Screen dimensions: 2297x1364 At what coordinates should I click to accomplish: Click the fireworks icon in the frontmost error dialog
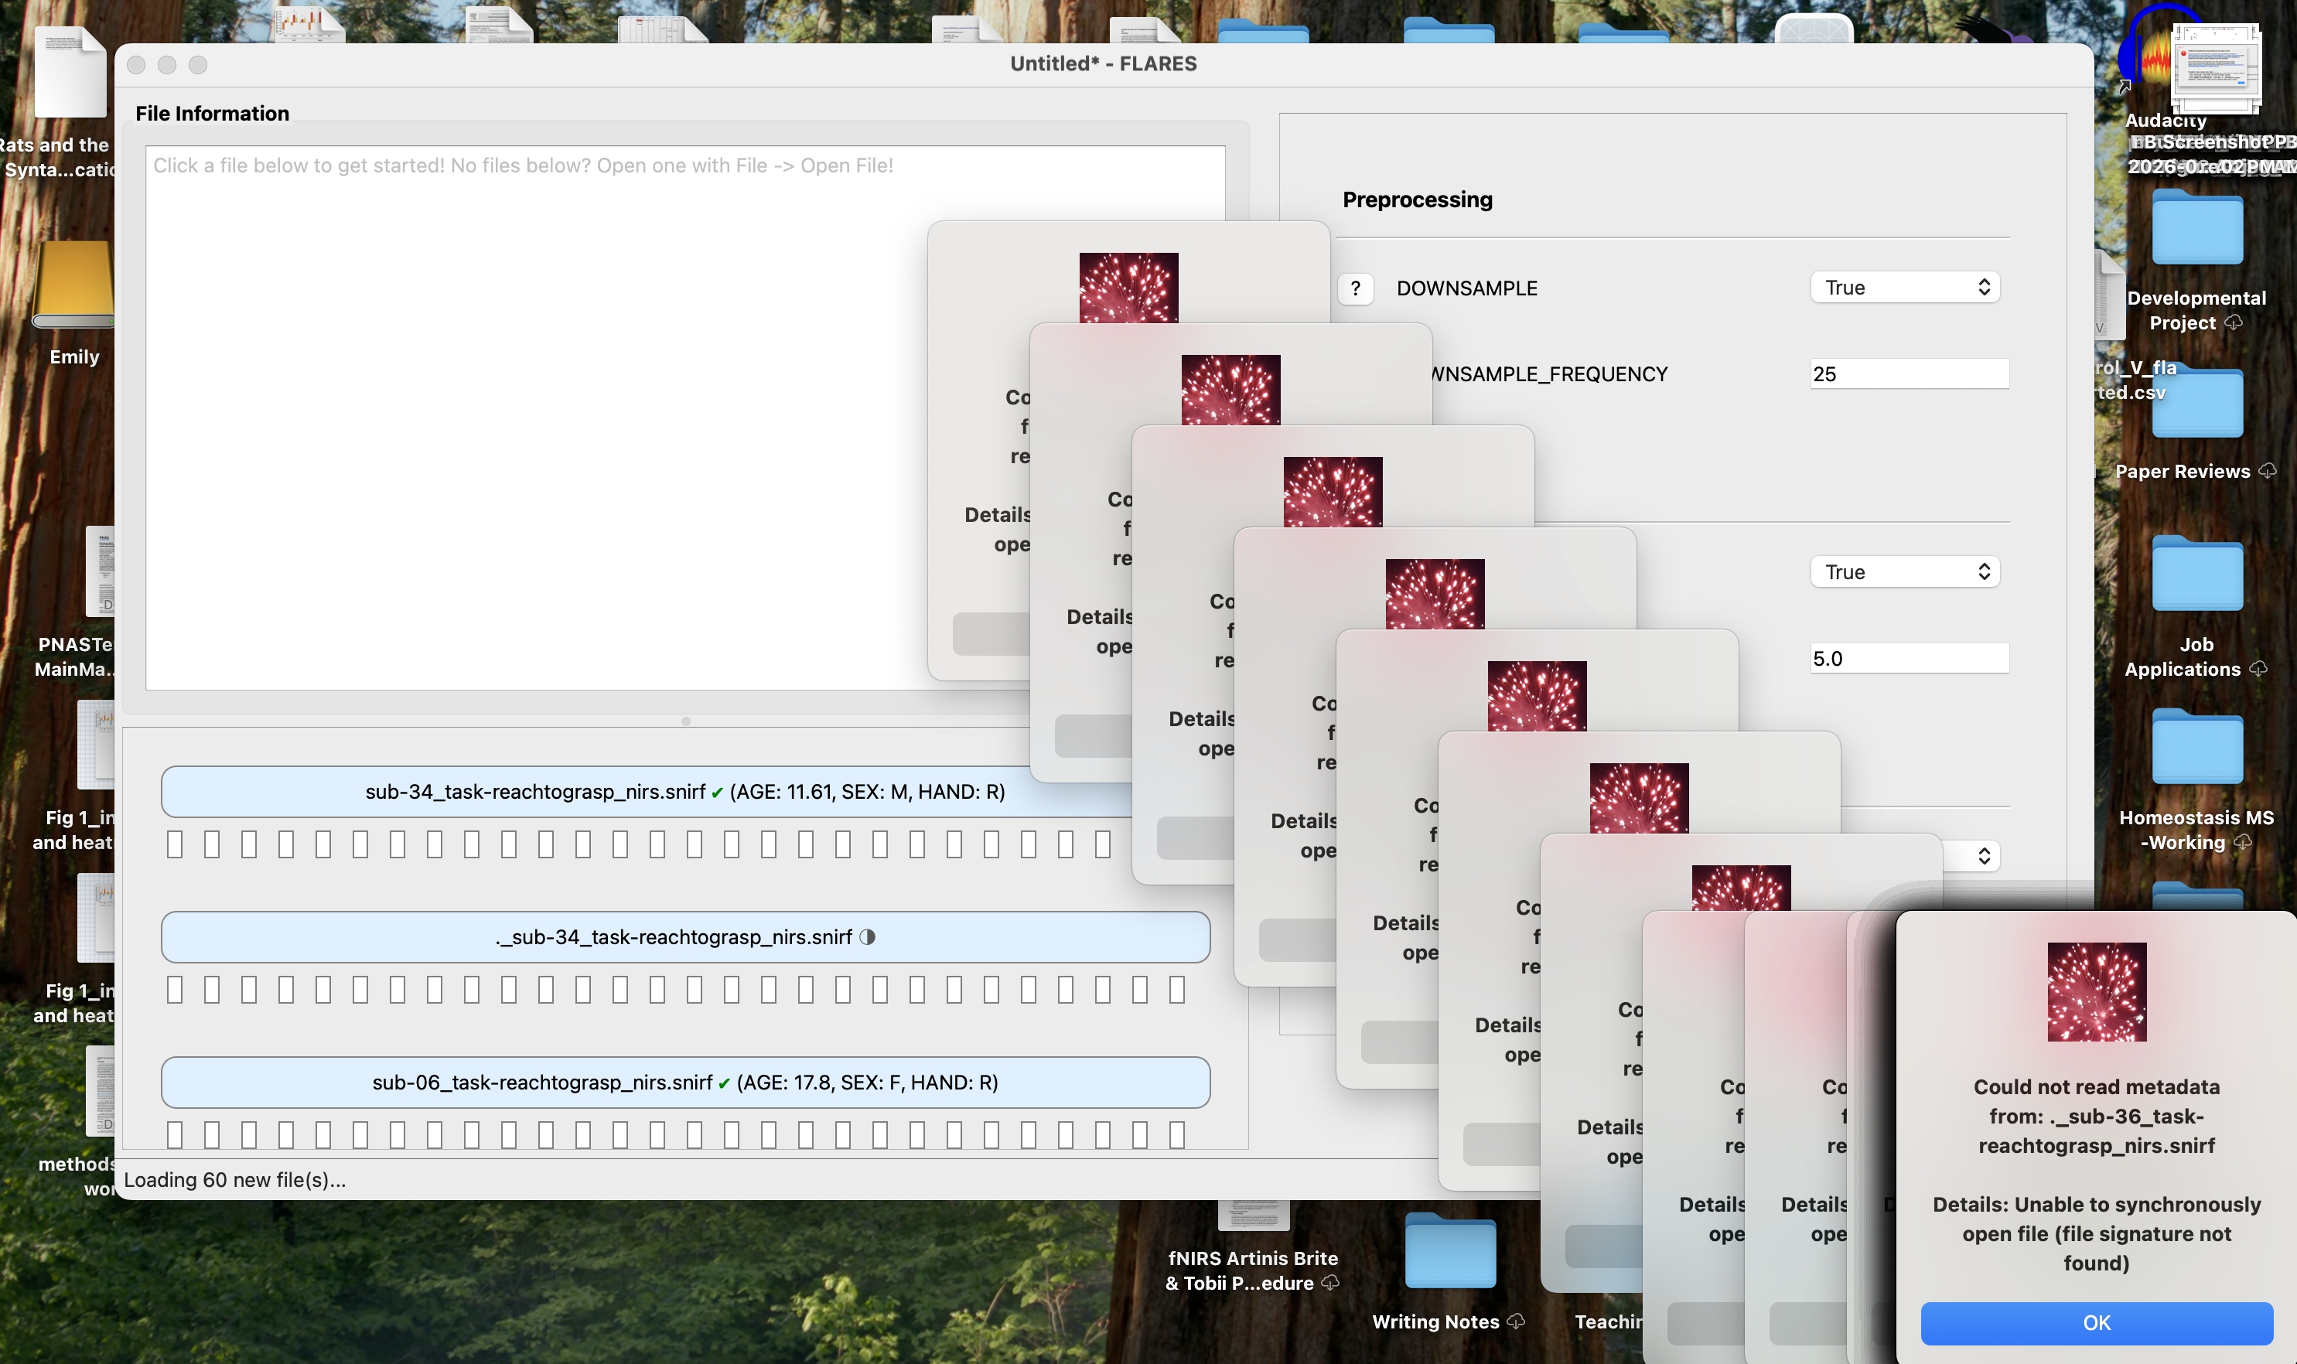2097,992
